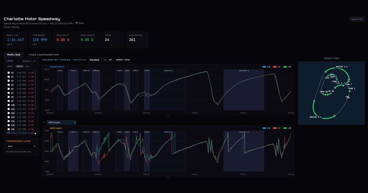
Task: Tick the L14 lap checkbox
Action: click(x=8, y=121)
